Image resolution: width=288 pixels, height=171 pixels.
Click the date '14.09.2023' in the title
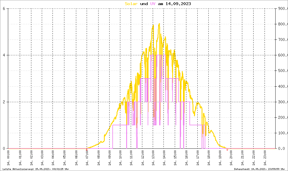click(178, 4)
